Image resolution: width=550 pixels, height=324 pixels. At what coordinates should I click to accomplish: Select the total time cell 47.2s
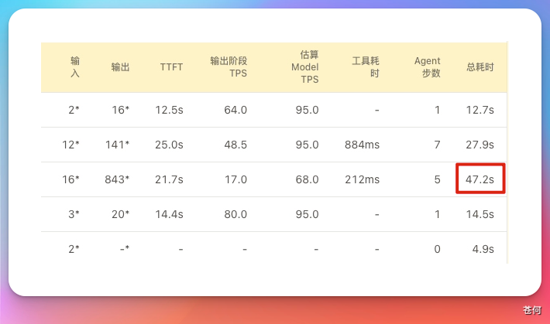(480, 179)
